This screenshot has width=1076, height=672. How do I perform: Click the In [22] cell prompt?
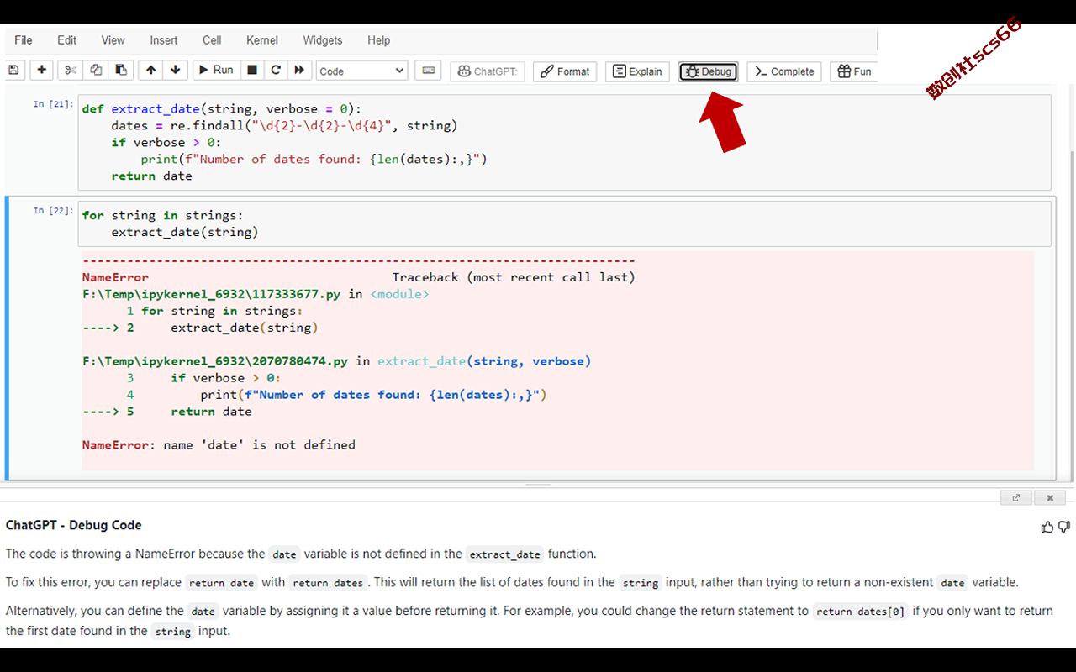pyautogui.click(x=53, y=210)
